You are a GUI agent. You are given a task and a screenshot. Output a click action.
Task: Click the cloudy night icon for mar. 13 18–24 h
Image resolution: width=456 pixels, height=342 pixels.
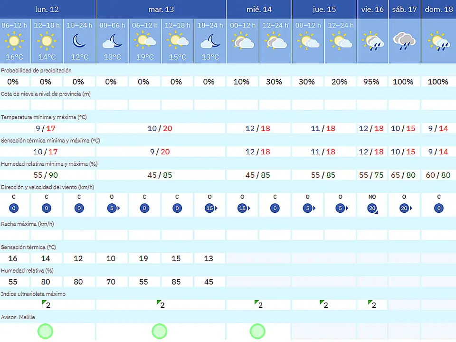tap(210, 41)
